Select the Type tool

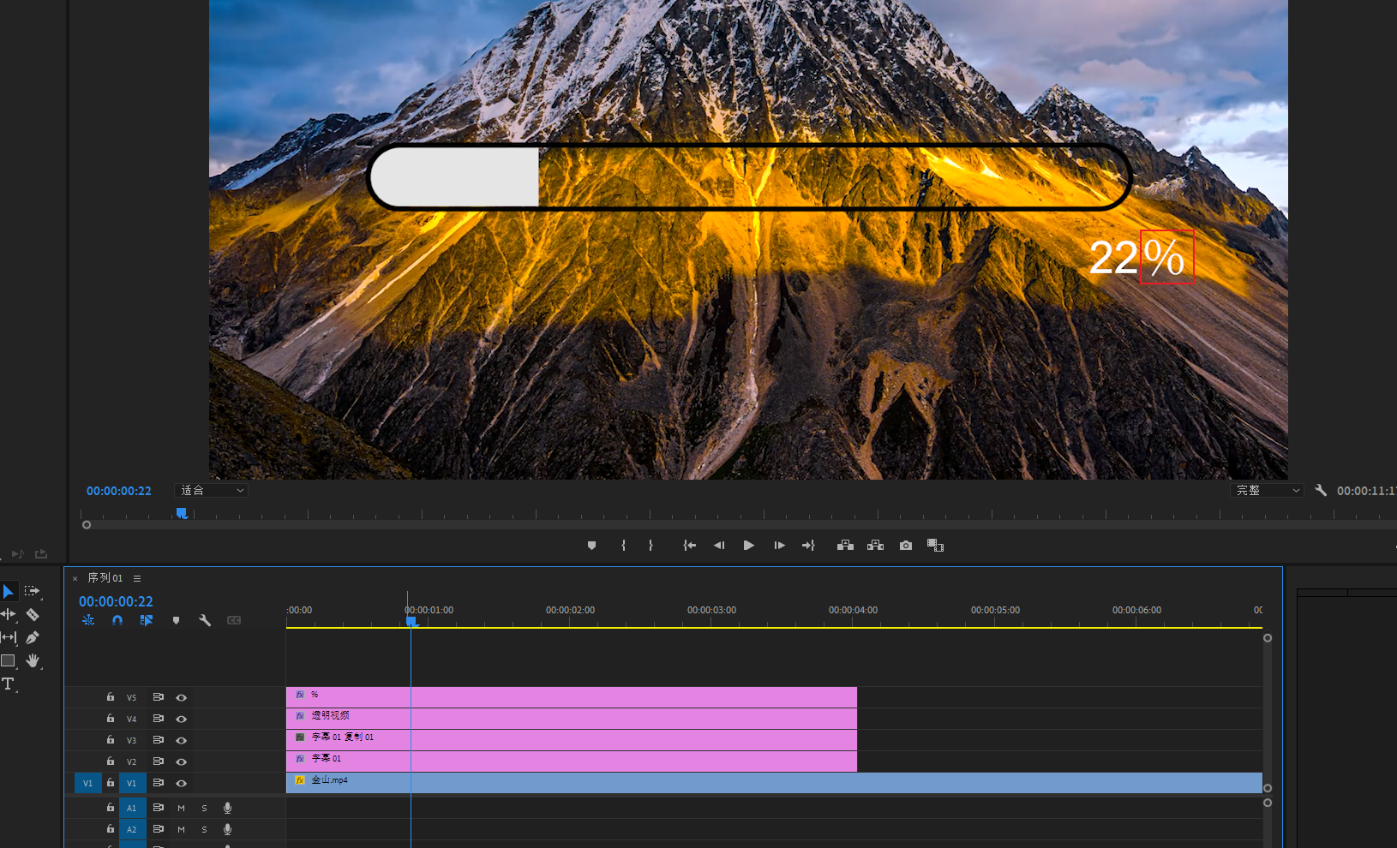[x=9, y=684]
